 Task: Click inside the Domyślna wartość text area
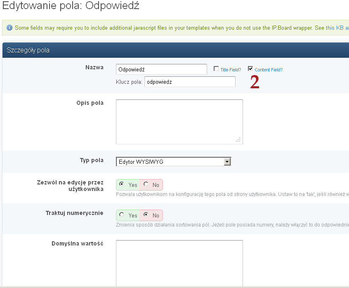pyautogui.click(x=179, y=263)
